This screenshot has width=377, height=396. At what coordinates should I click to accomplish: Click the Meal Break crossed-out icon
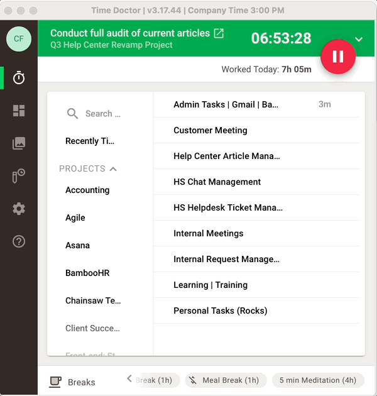(193, 380)
